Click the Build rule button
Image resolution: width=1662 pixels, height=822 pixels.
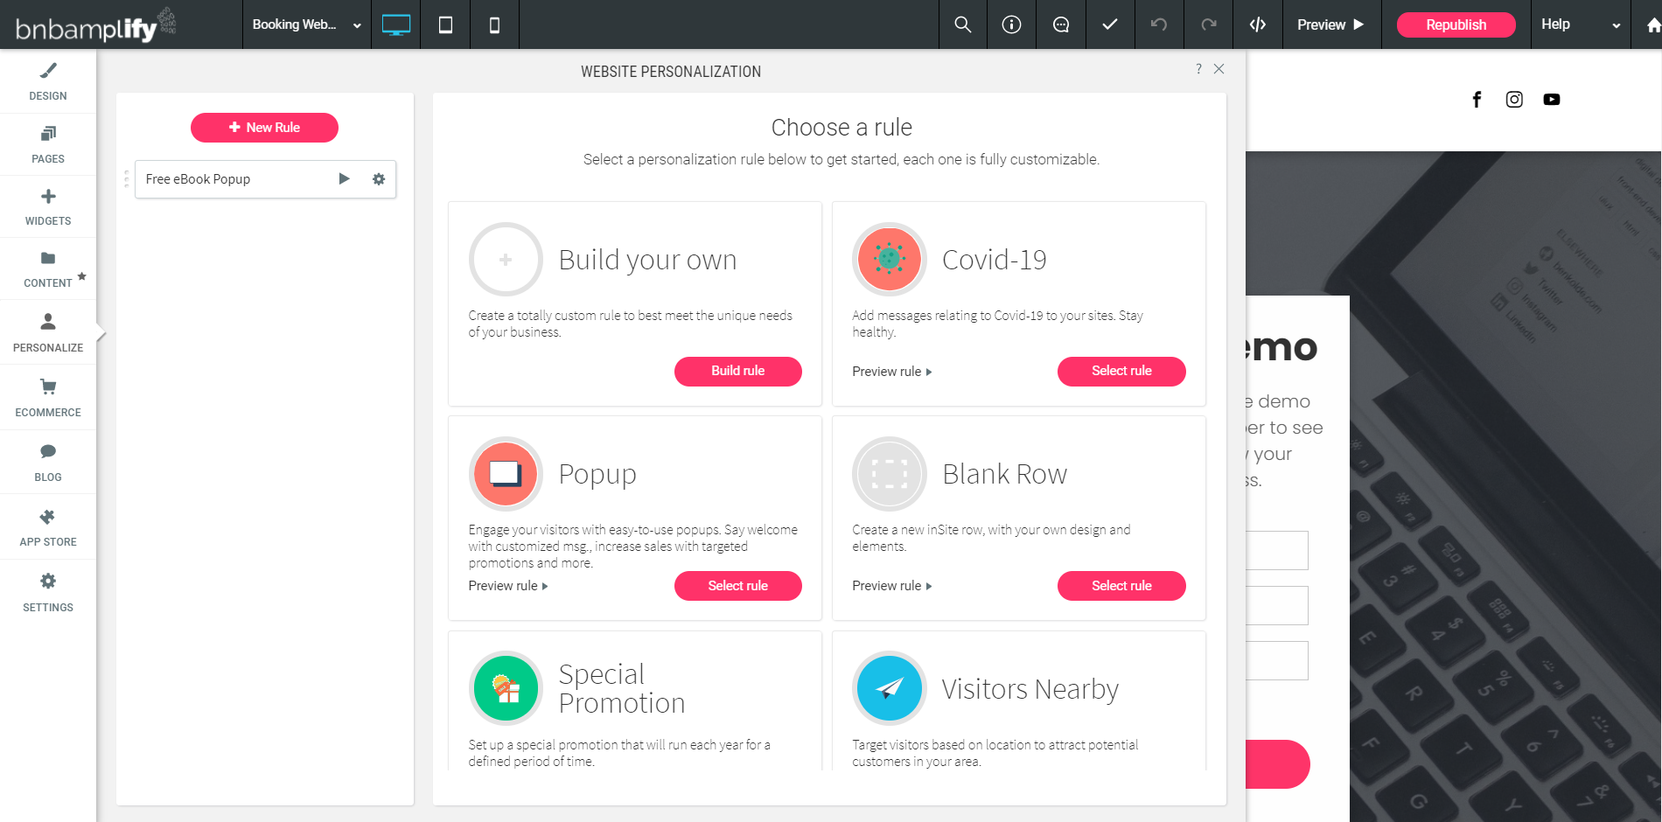737,371
